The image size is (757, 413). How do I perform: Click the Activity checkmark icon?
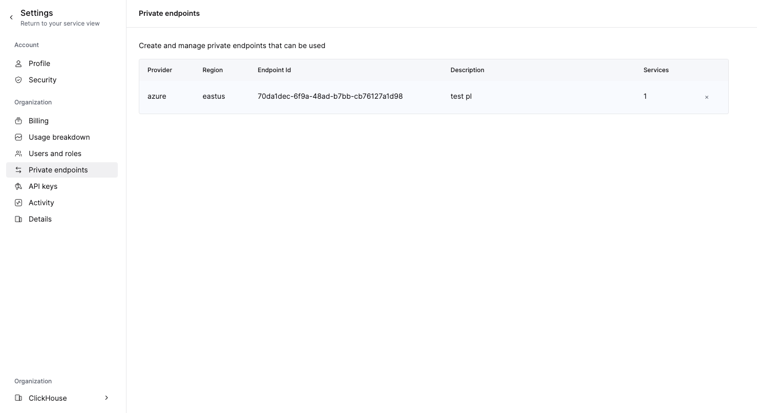(x=18, y=203)
